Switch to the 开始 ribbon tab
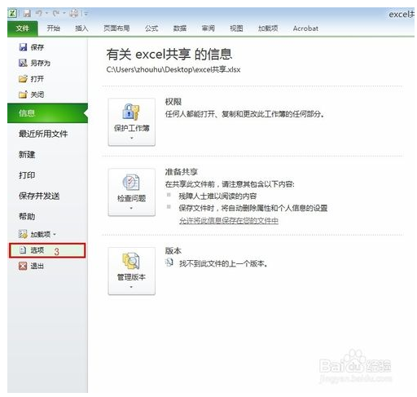 click(x=53, y=29)
